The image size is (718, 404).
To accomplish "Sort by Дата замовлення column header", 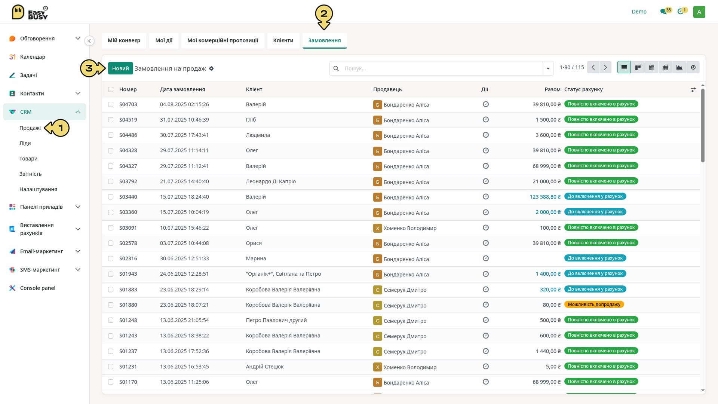I will pos(182,89).
